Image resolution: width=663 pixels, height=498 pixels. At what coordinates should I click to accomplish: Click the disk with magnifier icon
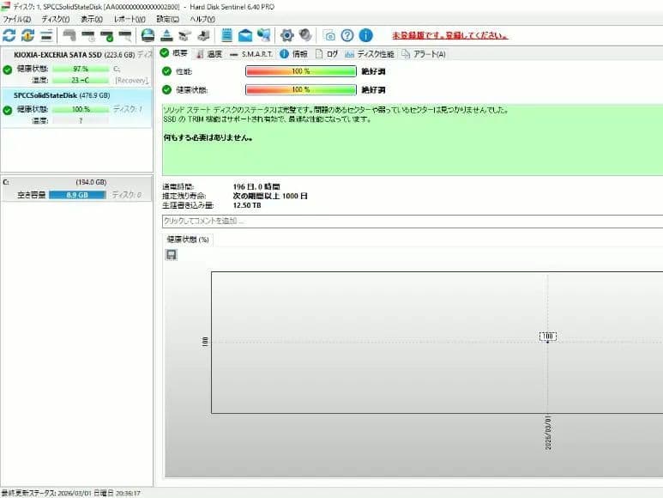point(125,36)
